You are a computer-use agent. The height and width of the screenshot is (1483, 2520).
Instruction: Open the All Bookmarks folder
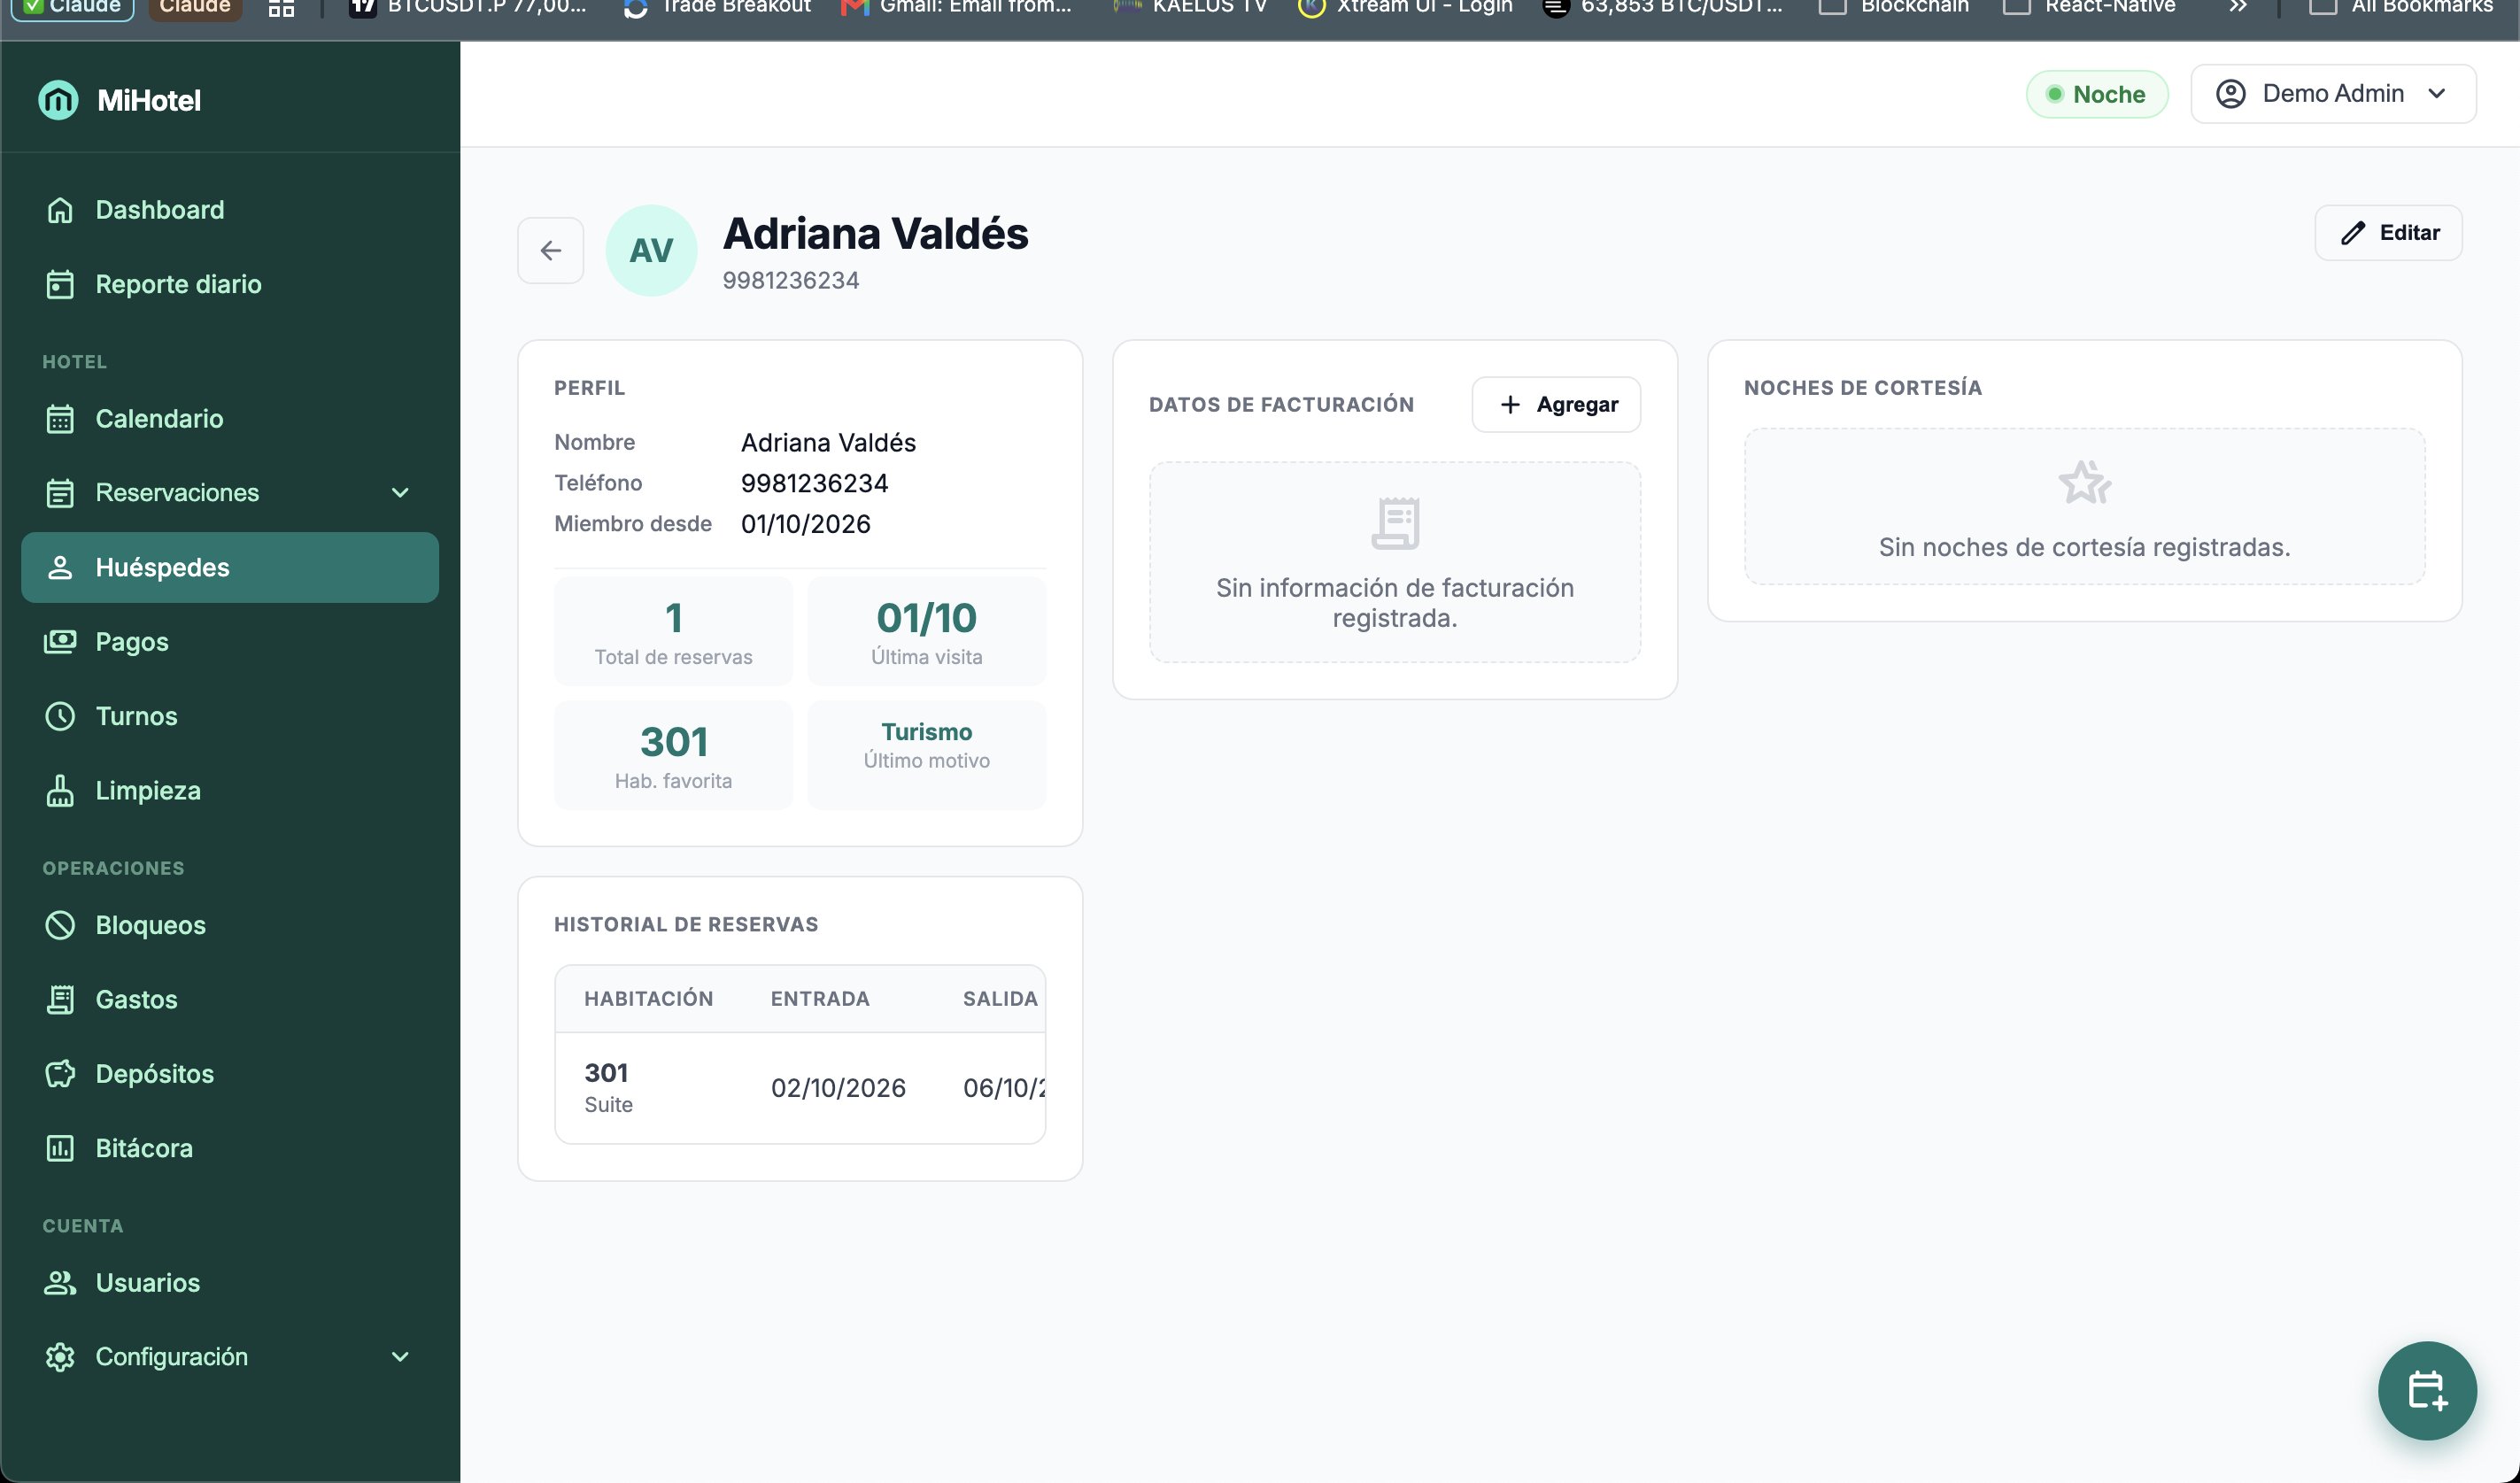2400,7
